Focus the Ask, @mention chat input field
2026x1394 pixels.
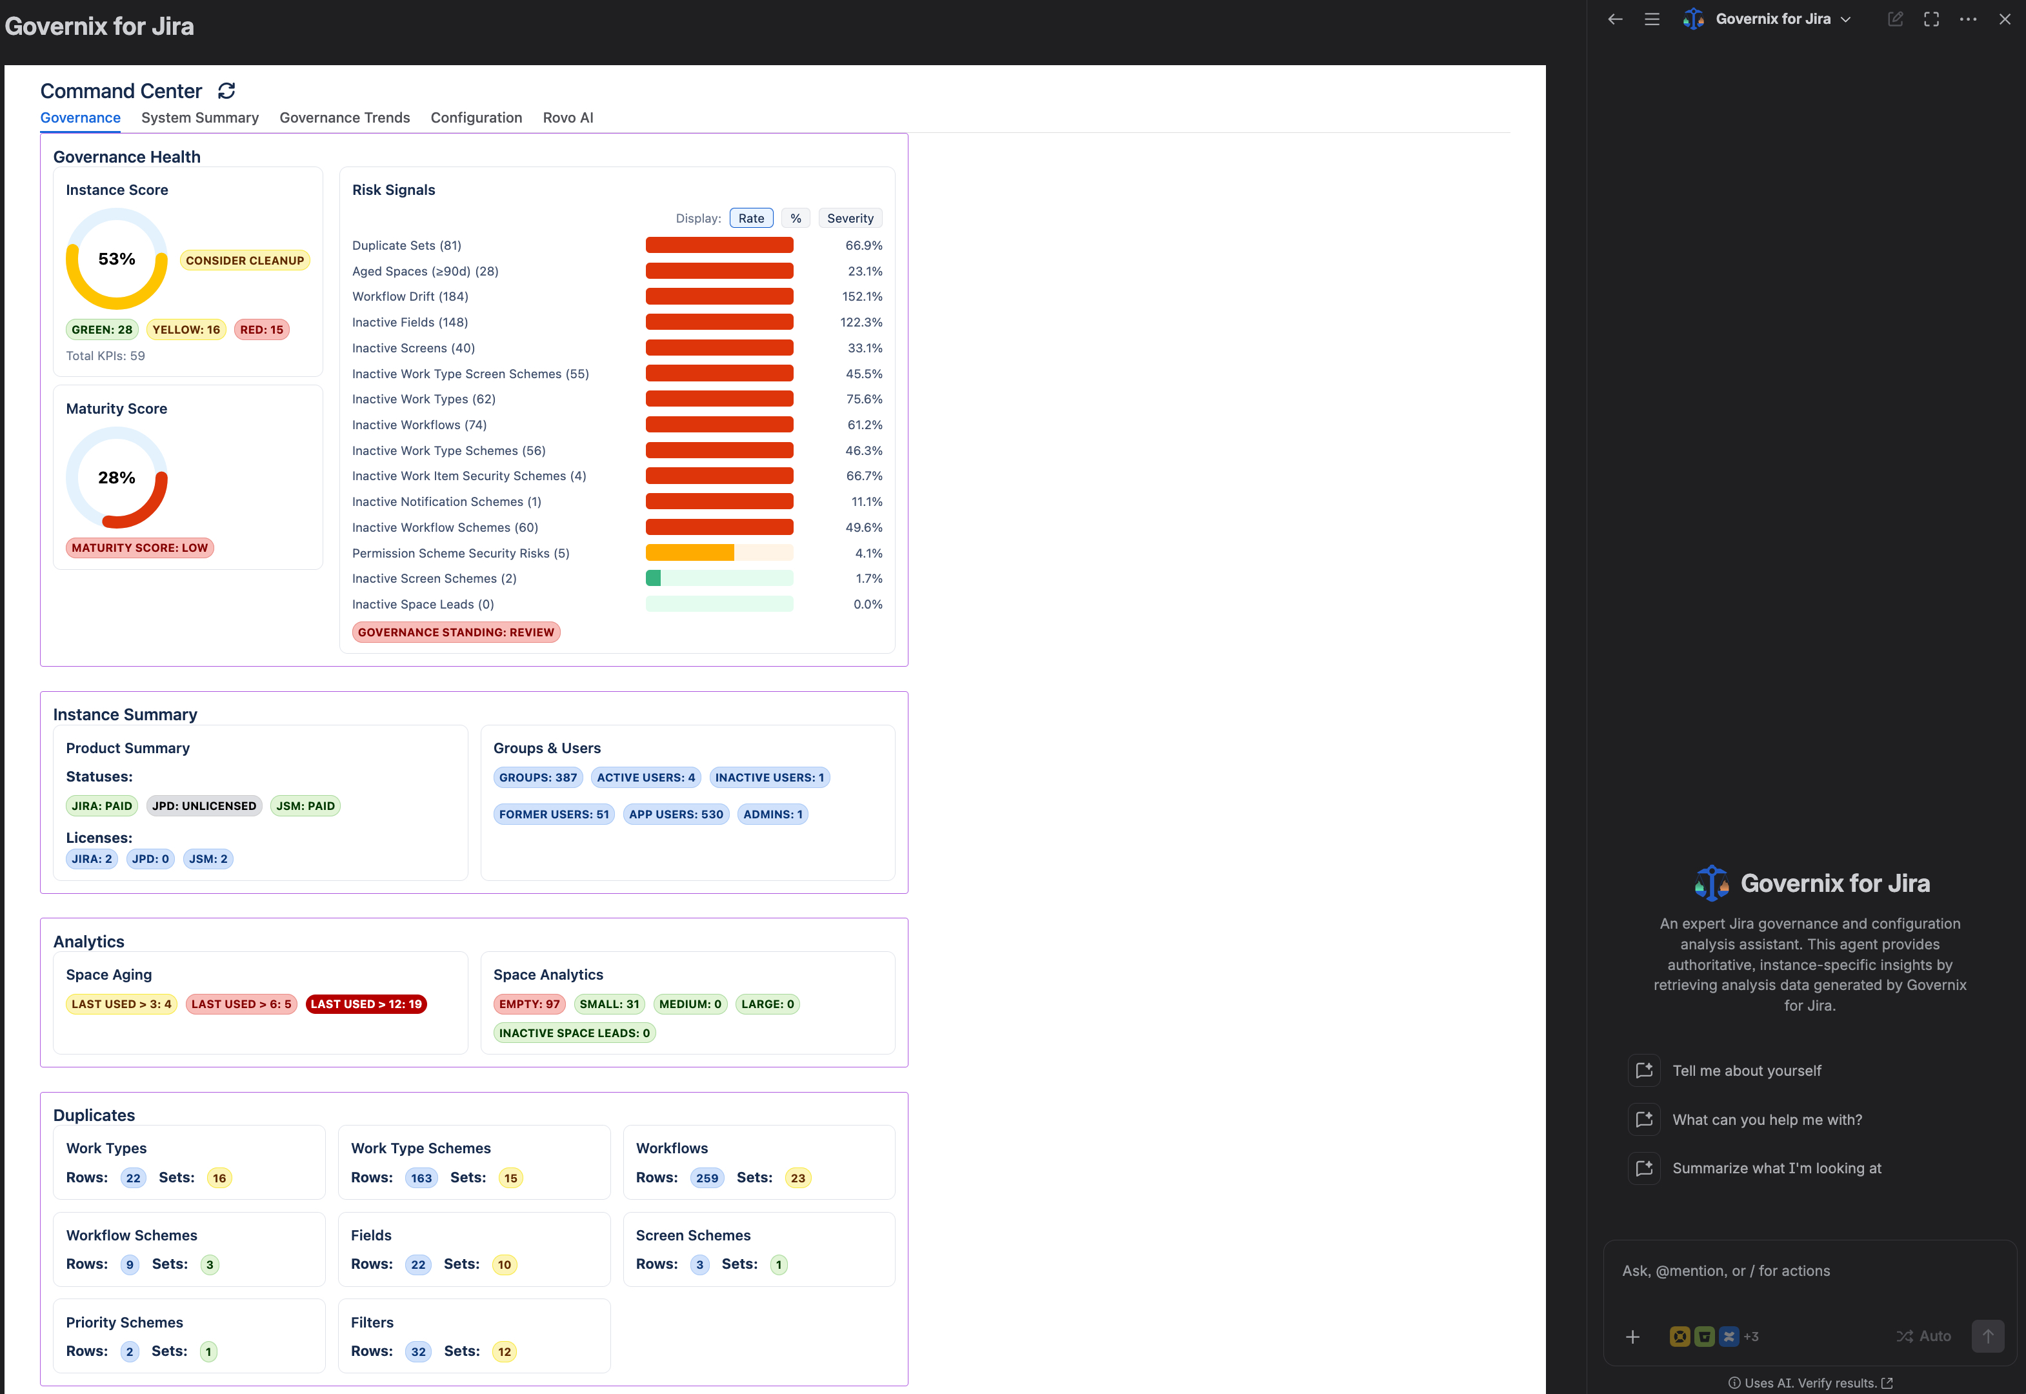[x=1809, y=1271]
